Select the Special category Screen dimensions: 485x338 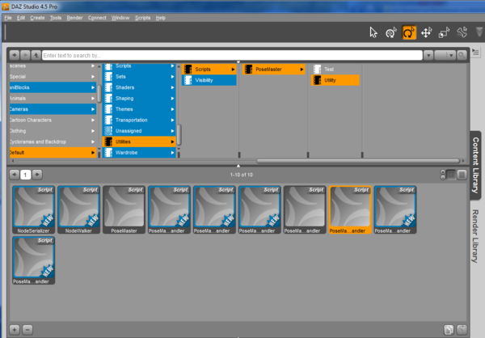coord(53,77)
